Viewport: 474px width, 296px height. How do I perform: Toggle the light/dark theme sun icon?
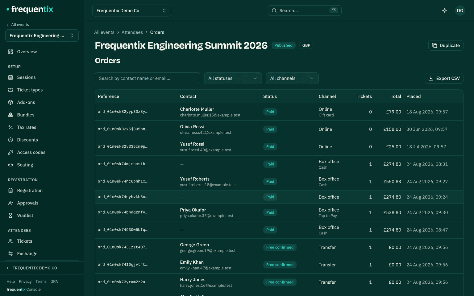point(444,10)
